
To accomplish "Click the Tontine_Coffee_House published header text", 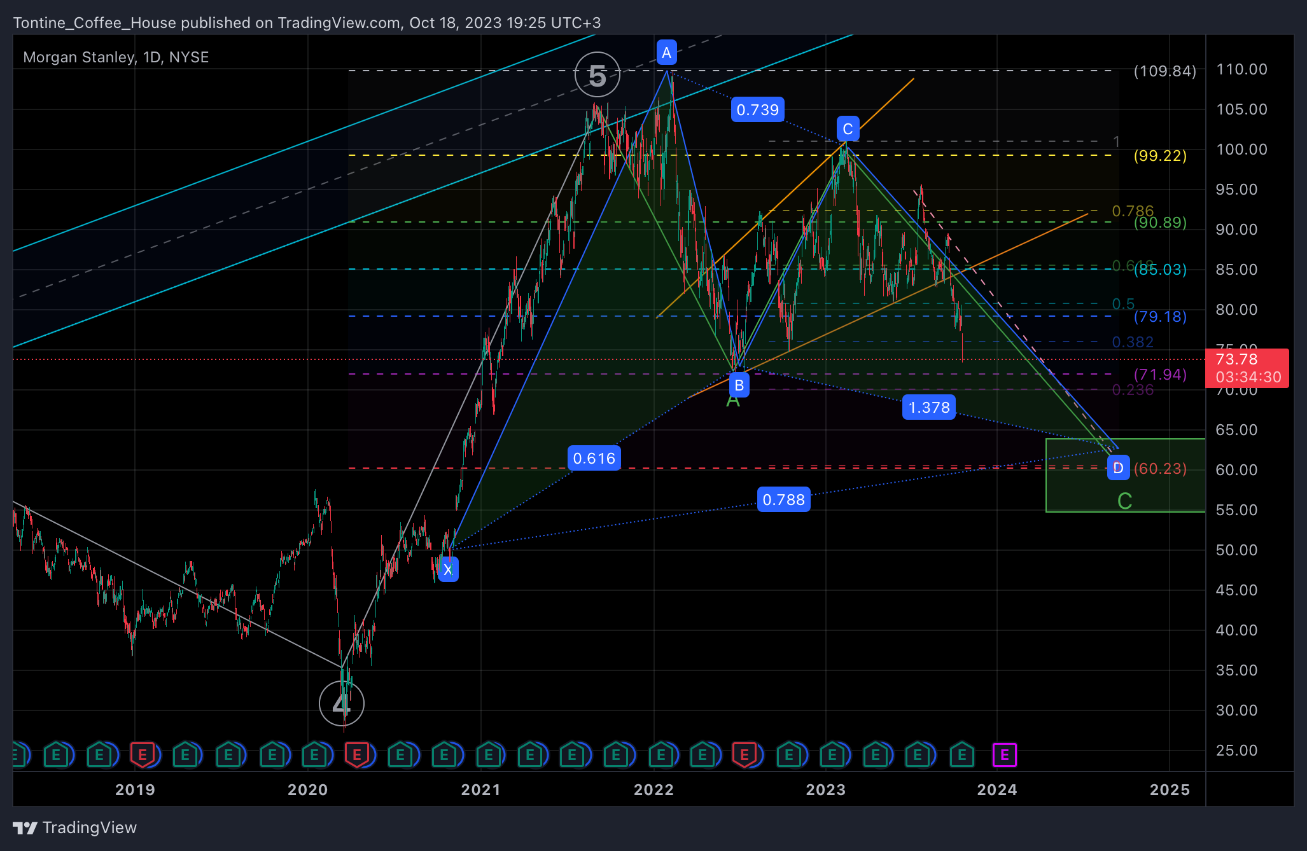I will (x=307, y=23).
